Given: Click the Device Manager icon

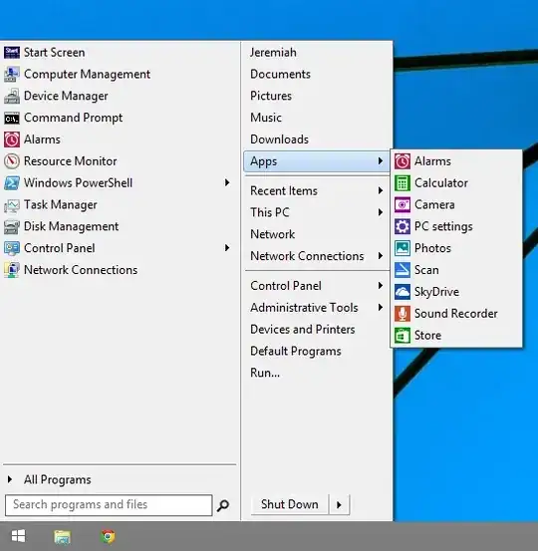Looking at the screenshot, I should point(12,96).
